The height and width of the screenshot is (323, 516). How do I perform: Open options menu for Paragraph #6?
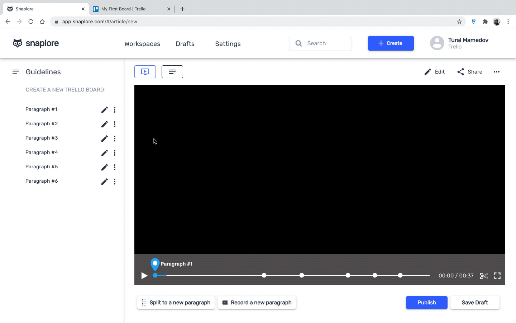click(x=115, y=182)
